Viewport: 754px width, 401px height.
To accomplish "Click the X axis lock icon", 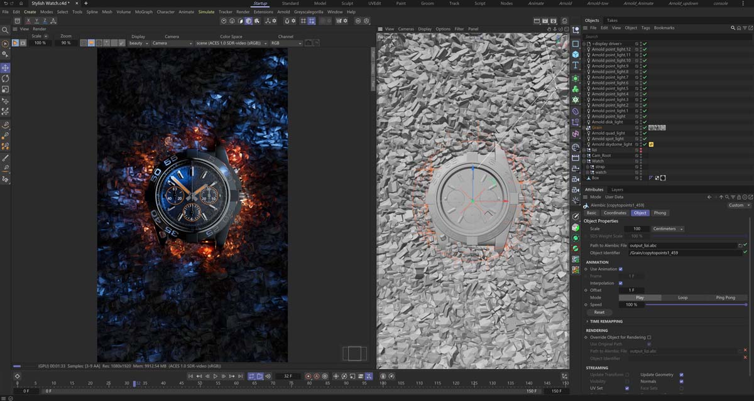I will (x=28, y=21).
